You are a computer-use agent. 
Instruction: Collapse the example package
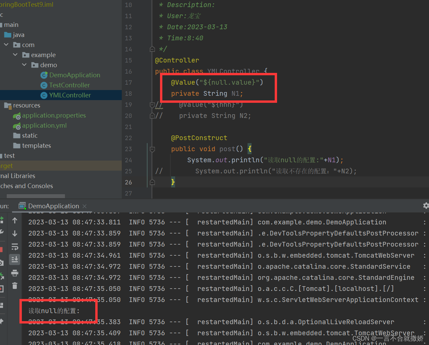[15, 55]
